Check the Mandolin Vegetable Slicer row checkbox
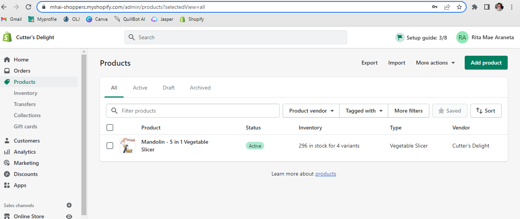This screenshot has width=520, height=219. point(110,146)
